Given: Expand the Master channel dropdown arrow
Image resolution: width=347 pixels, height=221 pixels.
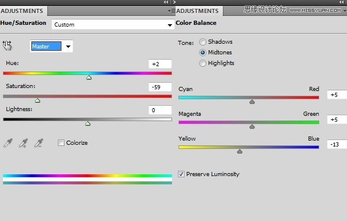Looking at the screenshot, I should [68, 47].
